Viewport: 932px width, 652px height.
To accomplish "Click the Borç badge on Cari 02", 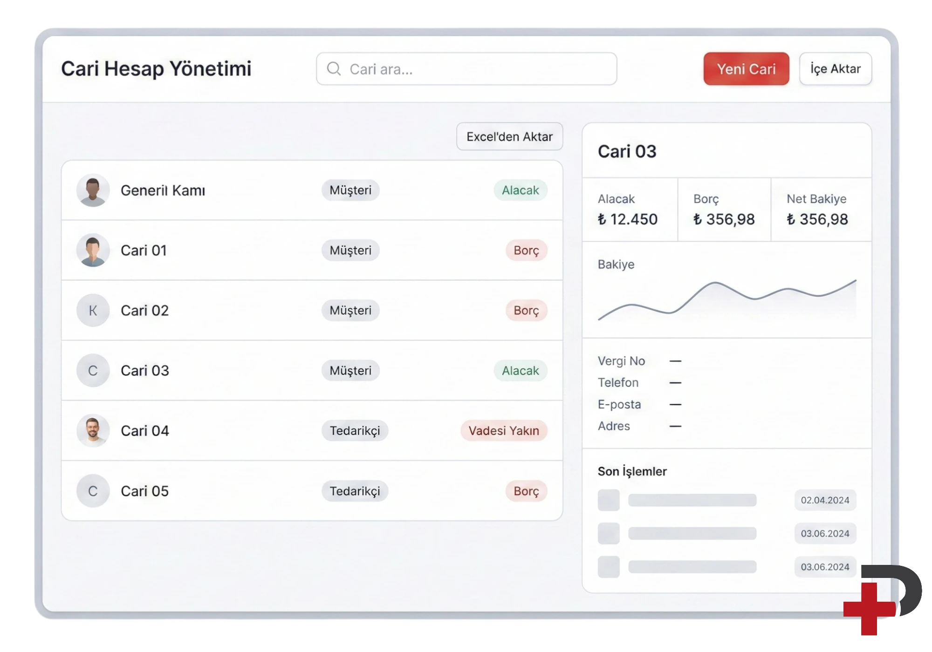I will [526, 311].
